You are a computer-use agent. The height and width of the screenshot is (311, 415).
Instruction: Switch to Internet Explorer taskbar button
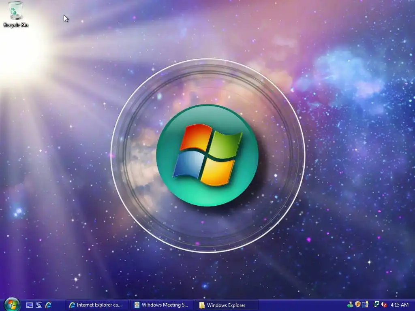96,305
